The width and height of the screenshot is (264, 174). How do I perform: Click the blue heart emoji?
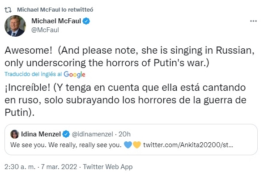128,145
